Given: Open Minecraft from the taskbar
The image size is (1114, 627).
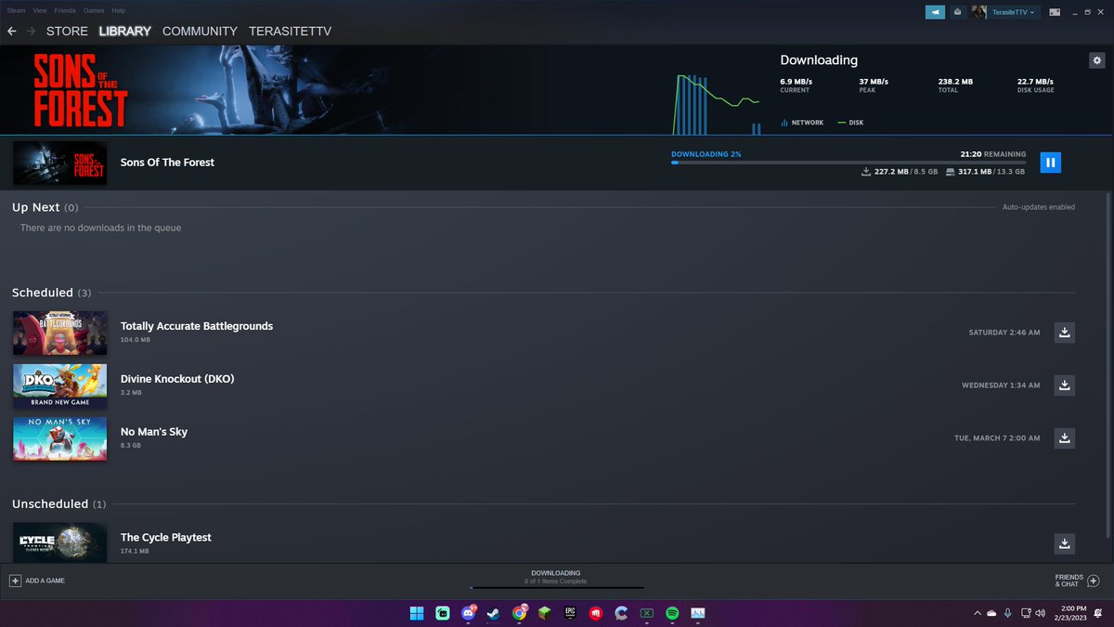Looking at the screenshot, I should (x=545, y=613).
